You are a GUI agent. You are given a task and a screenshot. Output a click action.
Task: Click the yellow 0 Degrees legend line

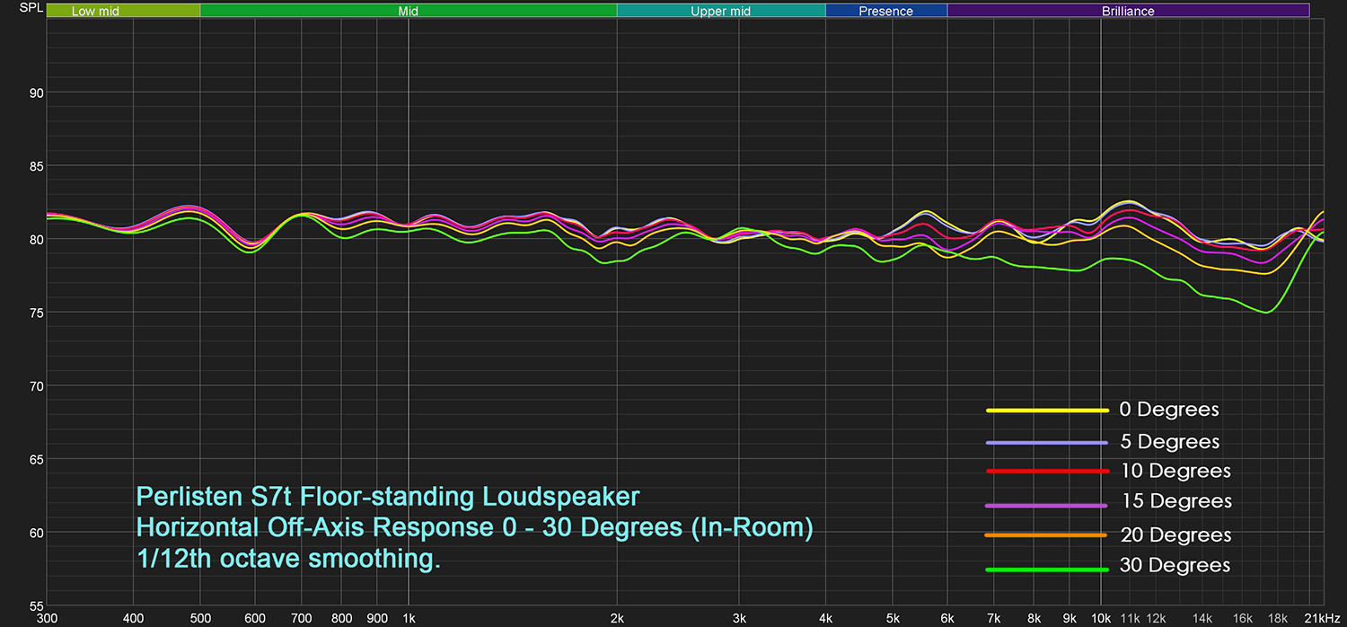pos(1046,411)
